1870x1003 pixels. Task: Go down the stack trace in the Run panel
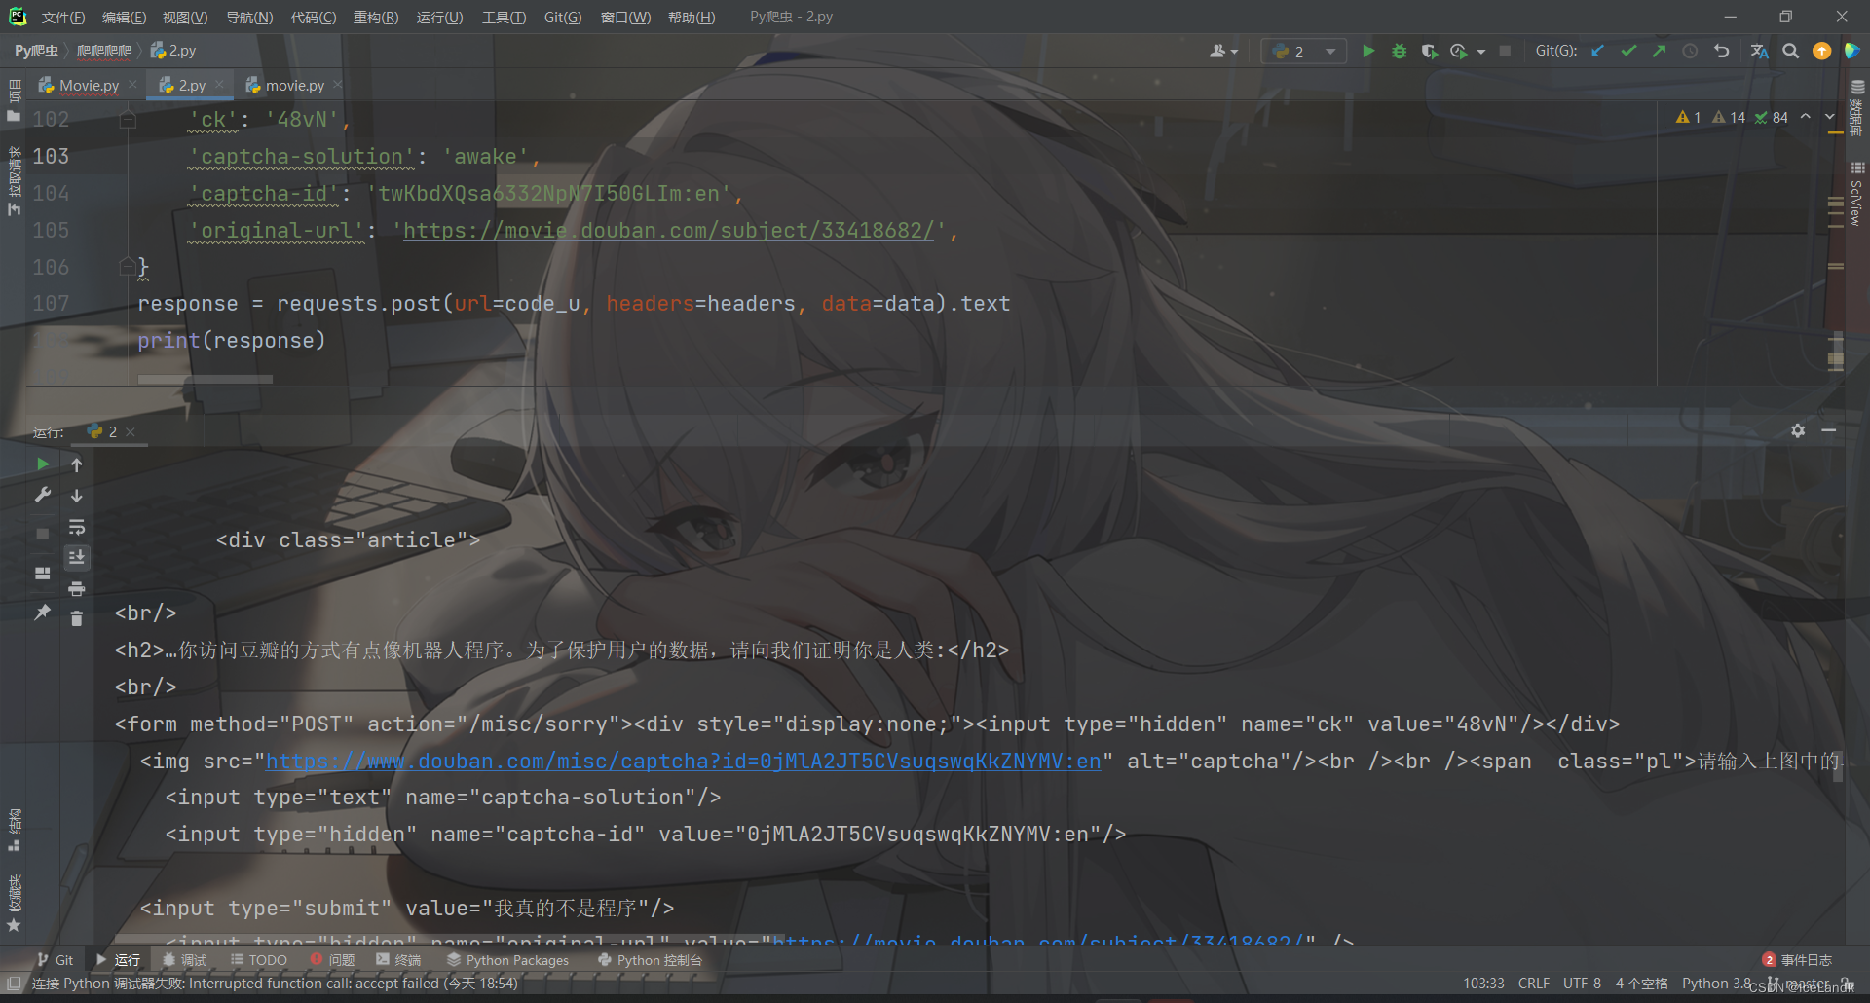(77, 496)
